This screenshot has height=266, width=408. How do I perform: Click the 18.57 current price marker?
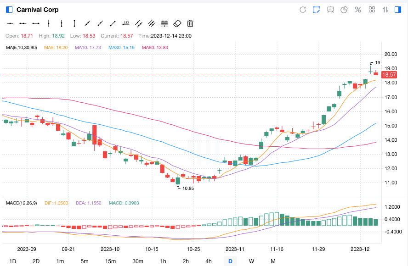click(x=389, y=75)
